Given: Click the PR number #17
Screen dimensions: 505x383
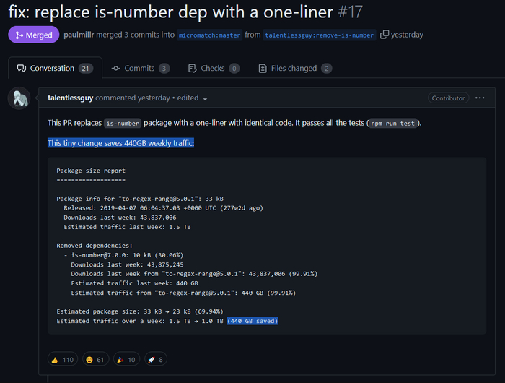Looking at the screenshot, I should (x=351, y=12).
